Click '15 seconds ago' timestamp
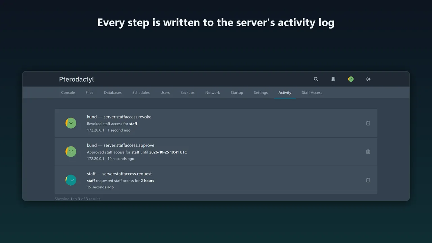The width and height of the screenshot is (432, 243). [x=100, y=187]
